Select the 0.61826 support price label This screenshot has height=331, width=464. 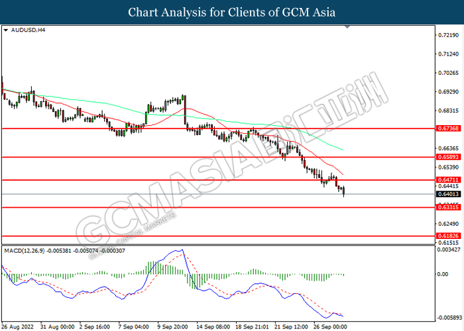449,236
